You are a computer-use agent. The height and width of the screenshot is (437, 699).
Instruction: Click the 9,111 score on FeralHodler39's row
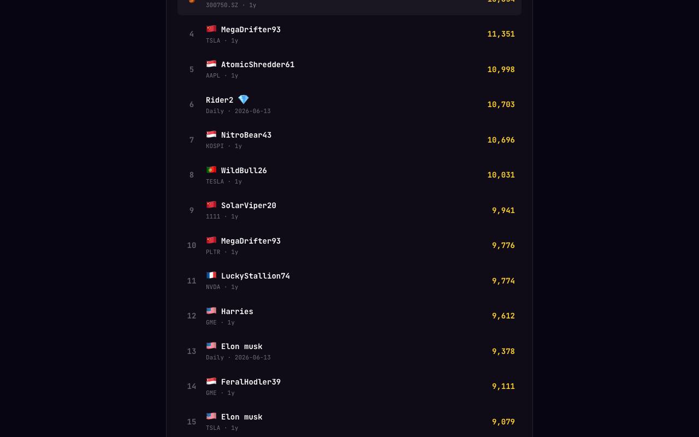(503, 386)
